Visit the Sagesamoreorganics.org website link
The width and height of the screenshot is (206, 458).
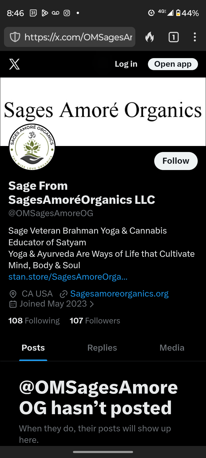[x=119, y=294]
